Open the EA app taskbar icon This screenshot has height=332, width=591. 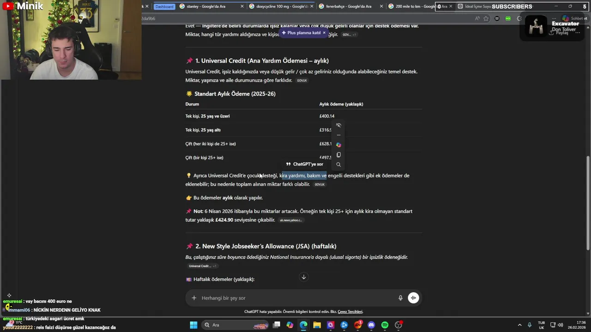[358, 325]
